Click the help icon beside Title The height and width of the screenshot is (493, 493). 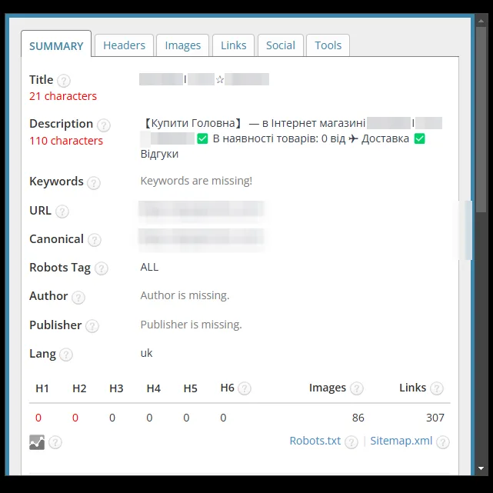click(64, 81)
